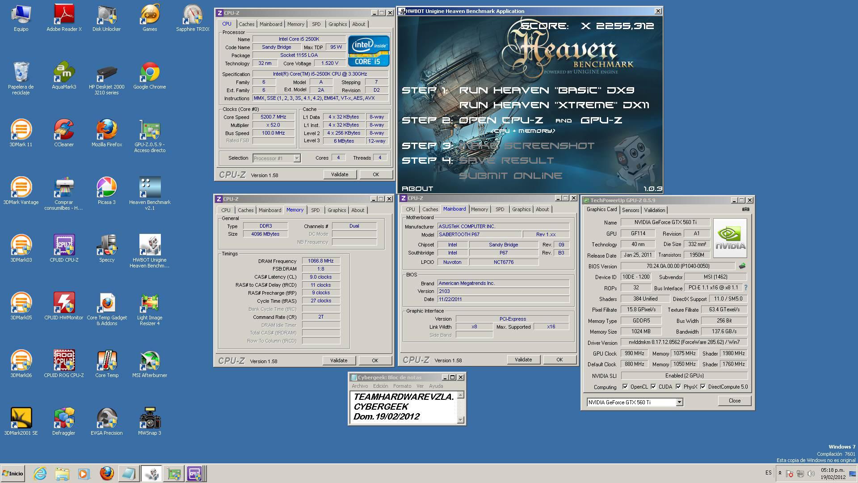
Task: Switch to Sensors tab in GPU-Z
Action: 631,210
